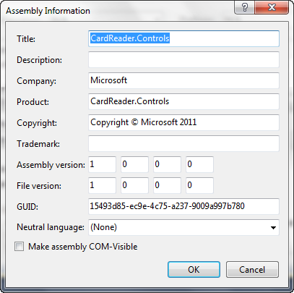
Task: Click the Product field with CardReader.Controls
Action: (x=183, y=101)
